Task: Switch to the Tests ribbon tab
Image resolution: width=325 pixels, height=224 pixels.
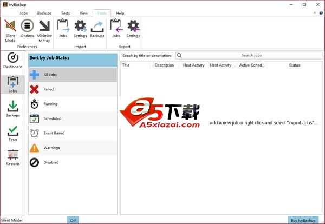Action: (x=66, y=13)
